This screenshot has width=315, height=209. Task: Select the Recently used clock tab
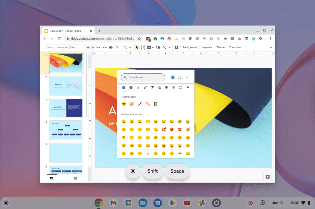pos(124,88)
